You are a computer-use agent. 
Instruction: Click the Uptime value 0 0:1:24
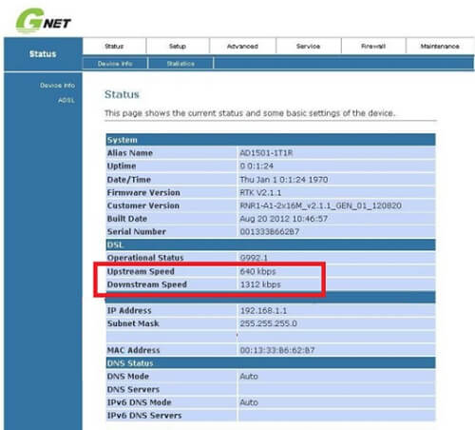[256, 166]
